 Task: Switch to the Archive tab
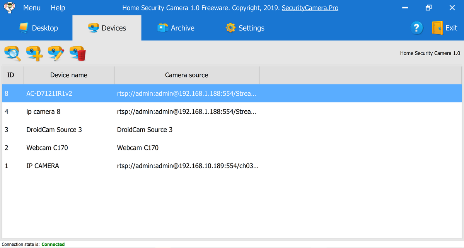click(176, 27)
